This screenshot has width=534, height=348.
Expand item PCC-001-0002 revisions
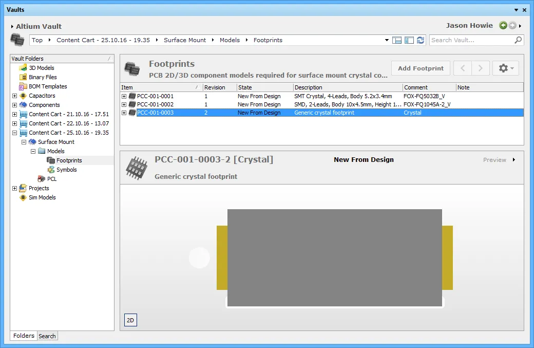click(x=124, y=105)
